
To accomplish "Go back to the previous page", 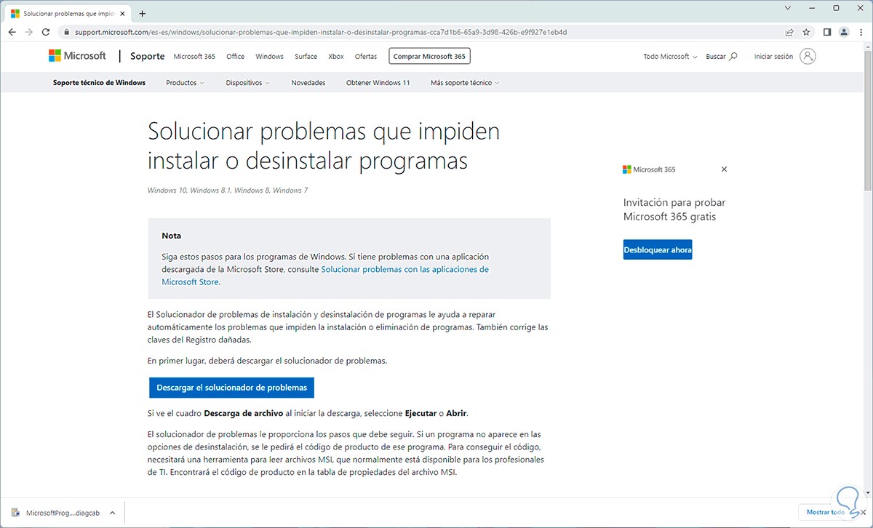I will coord(12,32).
